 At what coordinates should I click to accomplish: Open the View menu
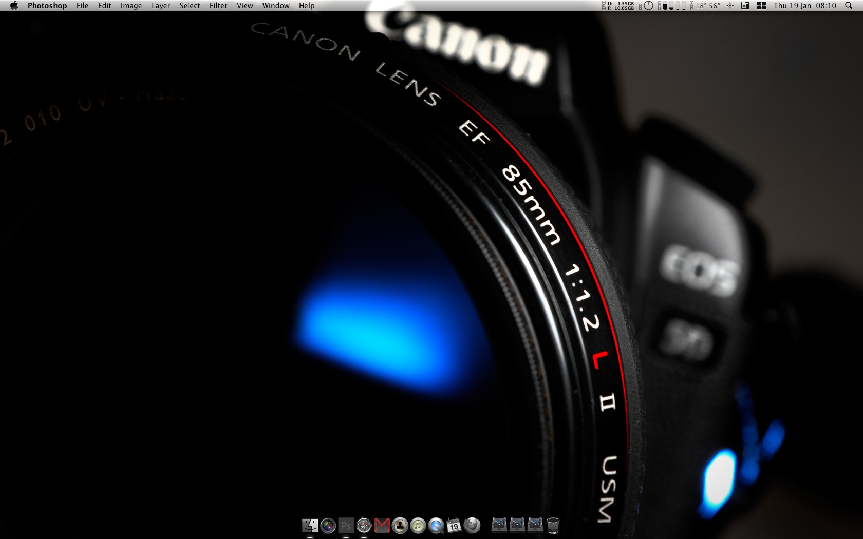pyautogui.click(x=245, y=5)
